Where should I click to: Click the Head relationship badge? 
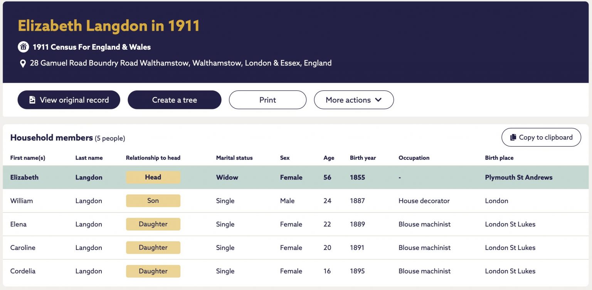coord(153,177)
